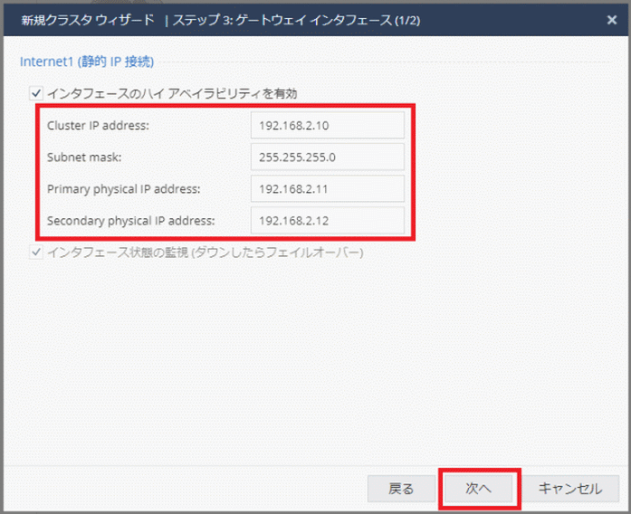631x514 pixels.
Task: Toggle the interface high availability checkbox
Action: pos(35,91)
